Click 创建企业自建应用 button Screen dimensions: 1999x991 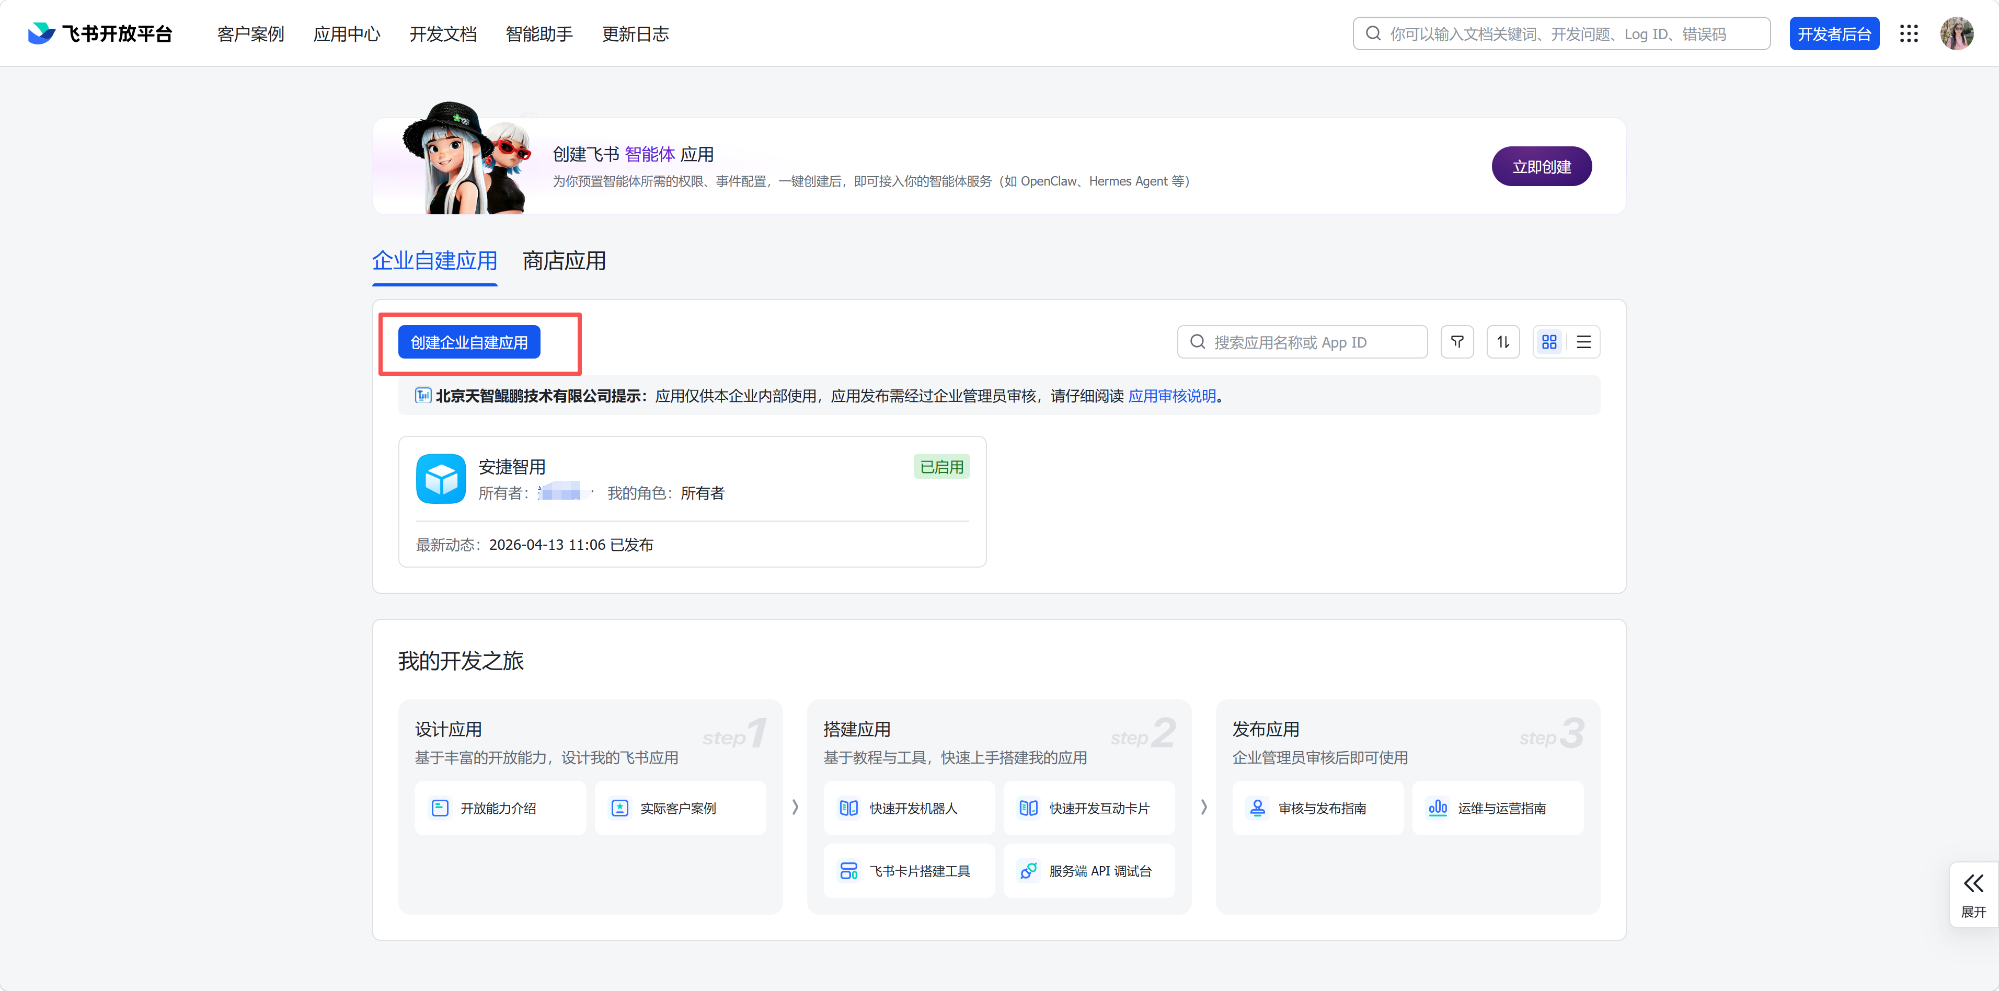(x=469, y=342)
